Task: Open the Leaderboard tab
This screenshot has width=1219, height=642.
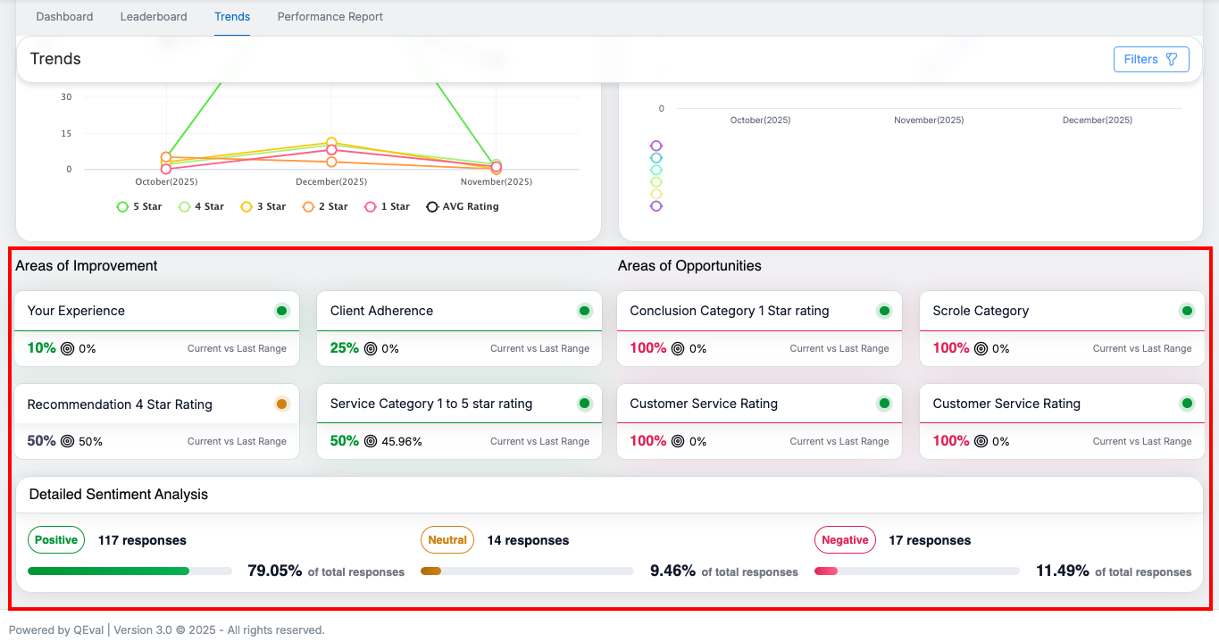Action: coord(154,16)
